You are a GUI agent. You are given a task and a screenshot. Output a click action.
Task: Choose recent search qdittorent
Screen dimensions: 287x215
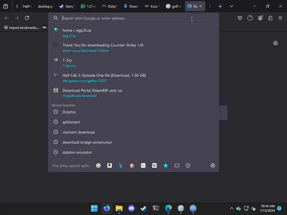134,122
